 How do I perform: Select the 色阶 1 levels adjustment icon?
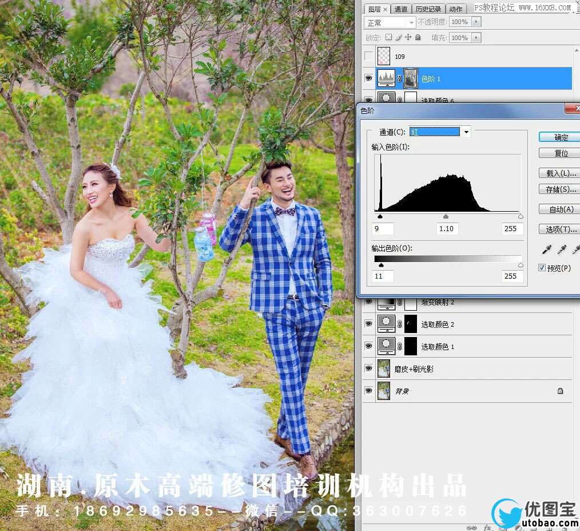[386, 78]
